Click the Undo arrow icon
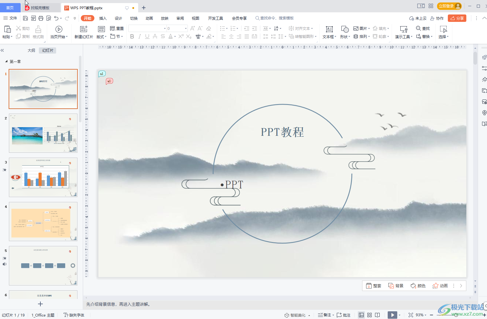Image resolution: width=487 pixels, height=319 pixels. [56, 18]
